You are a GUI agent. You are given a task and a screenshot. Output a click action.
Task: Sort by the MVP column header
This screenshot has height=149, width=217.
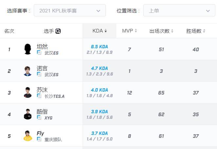[129, 31]
